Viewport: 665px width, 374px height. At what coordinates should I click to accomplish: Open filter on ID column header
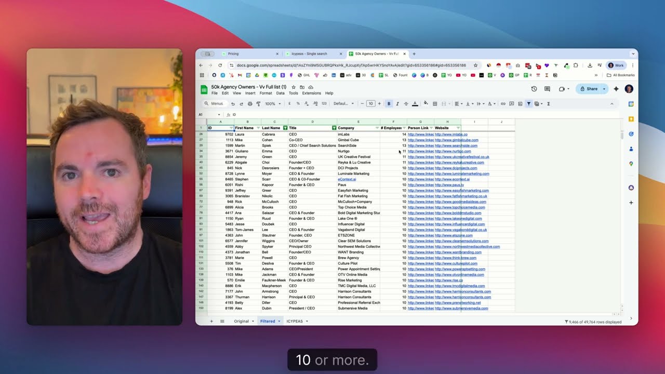(231, 128)
